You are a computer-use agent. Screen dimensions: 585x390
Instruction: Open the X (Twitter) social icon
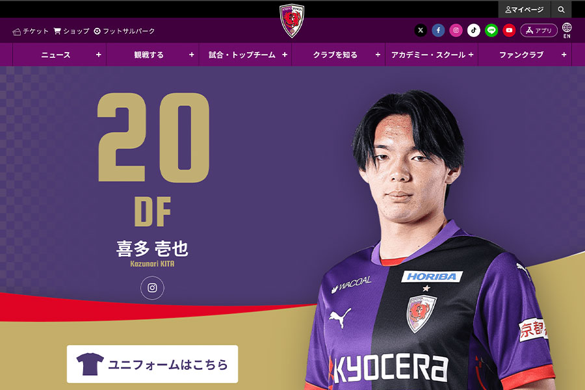click(421, 31)
